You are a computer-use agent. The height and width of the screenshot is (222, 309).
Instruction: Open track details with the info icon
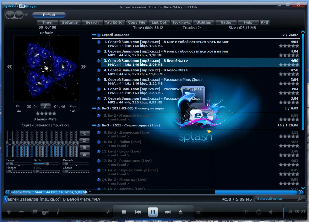point(58,212)
